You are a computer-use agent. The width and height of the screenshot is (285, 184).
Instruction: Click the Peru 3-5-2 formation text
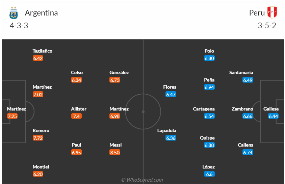[267, 26]
